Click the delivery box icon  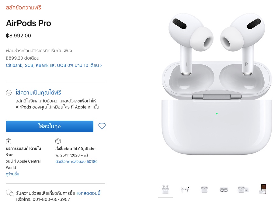click(58, 141)
